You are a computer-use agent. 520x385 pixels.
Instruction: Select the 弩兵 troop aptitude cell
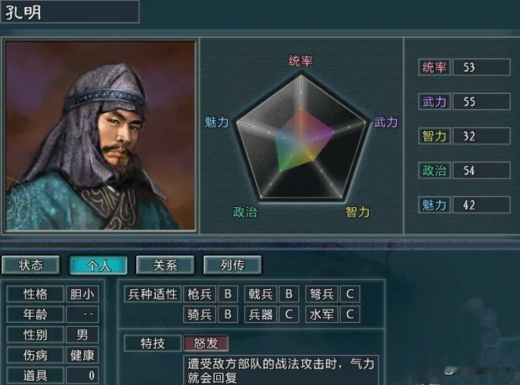[x=322, y=294]
